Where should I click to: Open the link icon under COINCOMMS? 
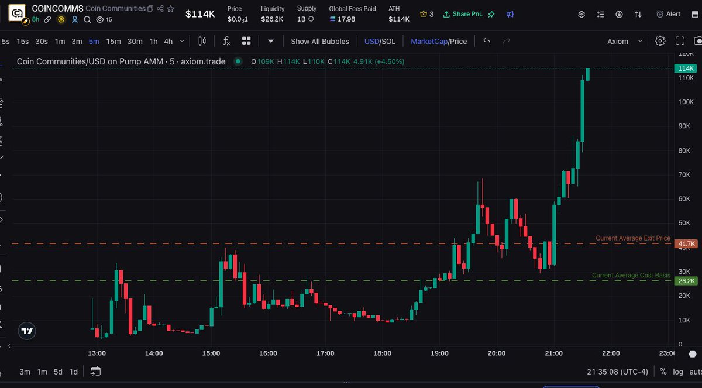[47, 19]
